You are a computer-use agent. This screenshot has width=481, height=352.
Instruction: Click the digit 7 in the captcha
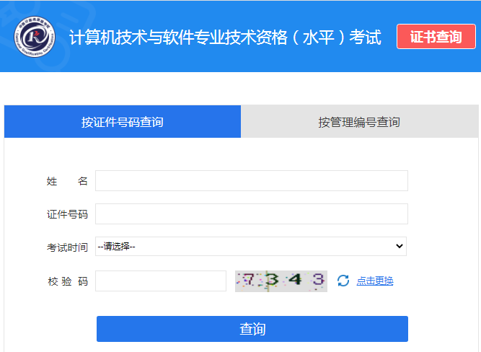[250, 280]
